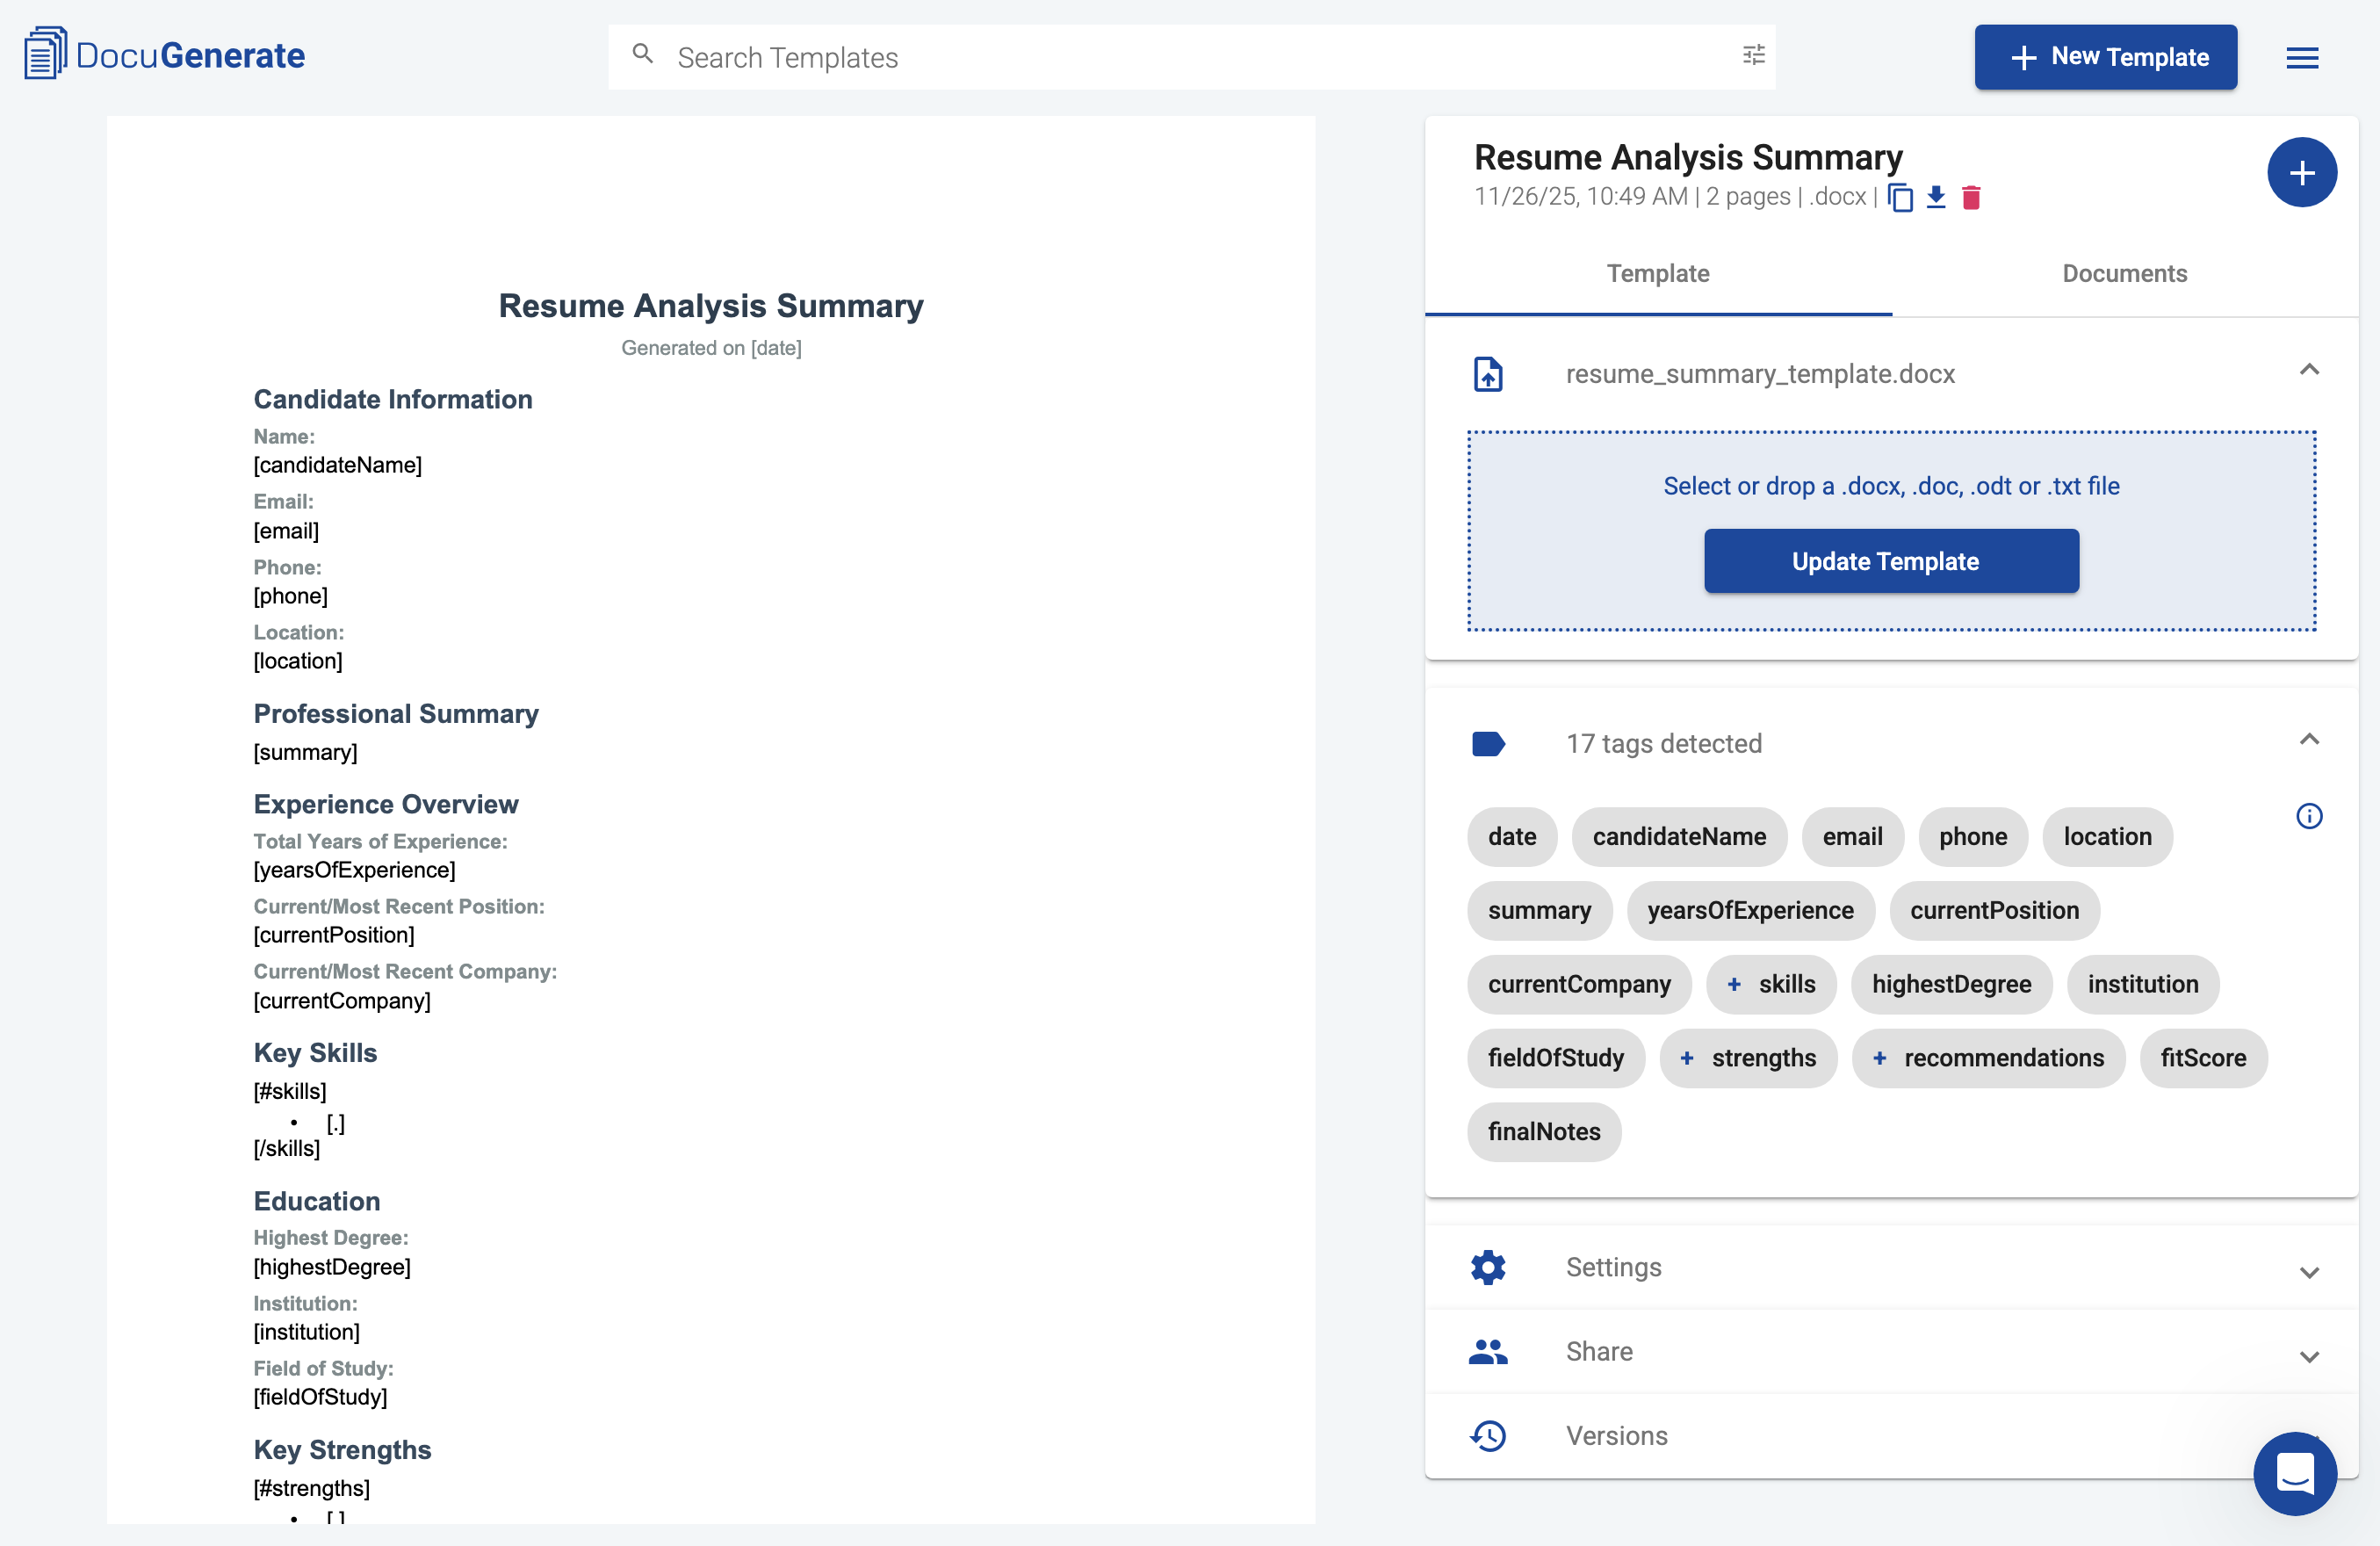
Task: Open the search filter options icon
Action: tap(1752, 55)
